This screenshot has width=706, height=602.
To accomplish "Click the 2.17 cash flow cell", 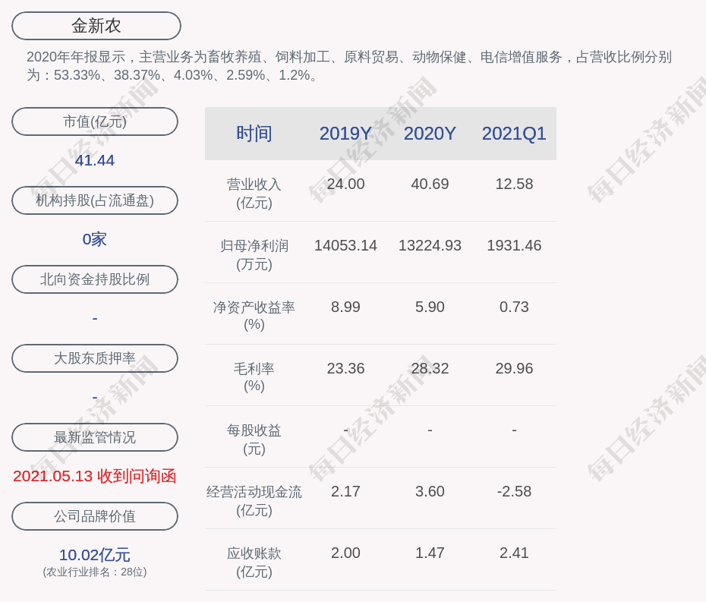I will click(x=345, y=491).
